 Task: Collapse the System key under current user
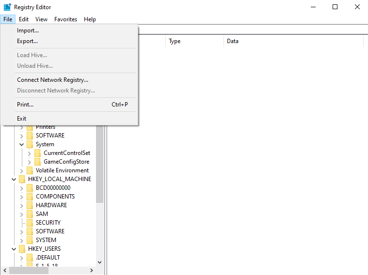point(22,144)
